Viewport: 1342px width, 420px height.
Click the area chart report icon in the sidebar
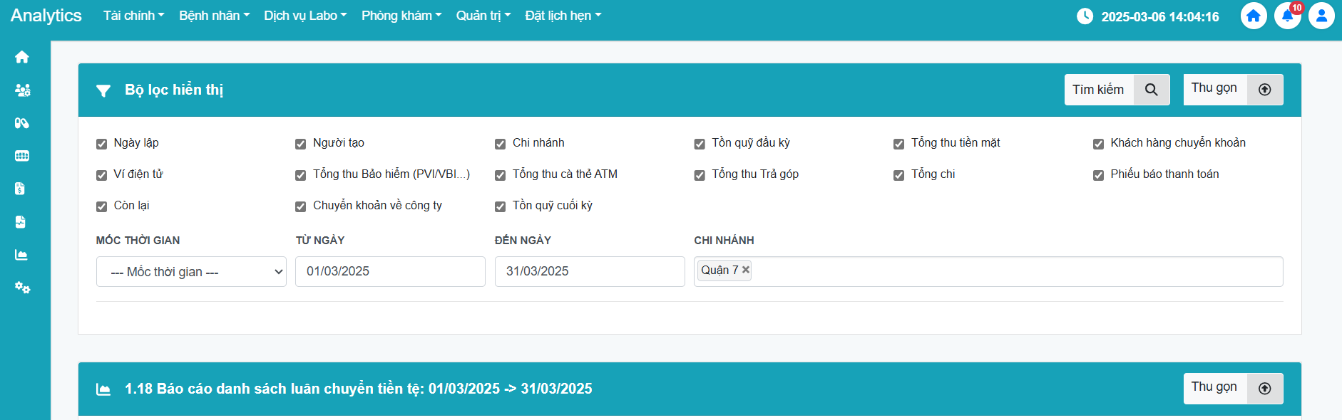pyautogui.click(x=21, y=255)
